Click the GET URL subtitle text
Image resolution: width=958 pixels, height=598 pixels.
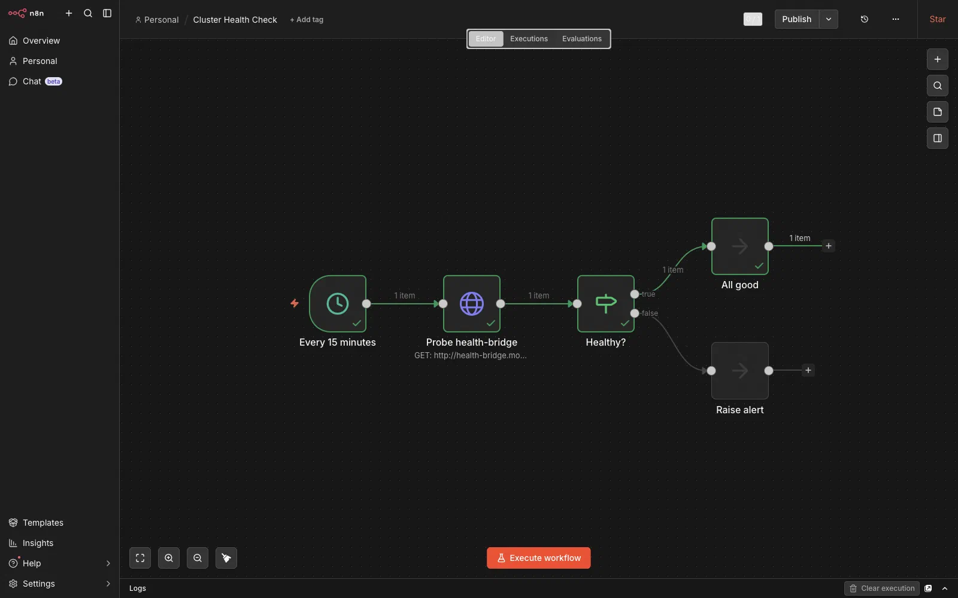[x=471, y=355]
